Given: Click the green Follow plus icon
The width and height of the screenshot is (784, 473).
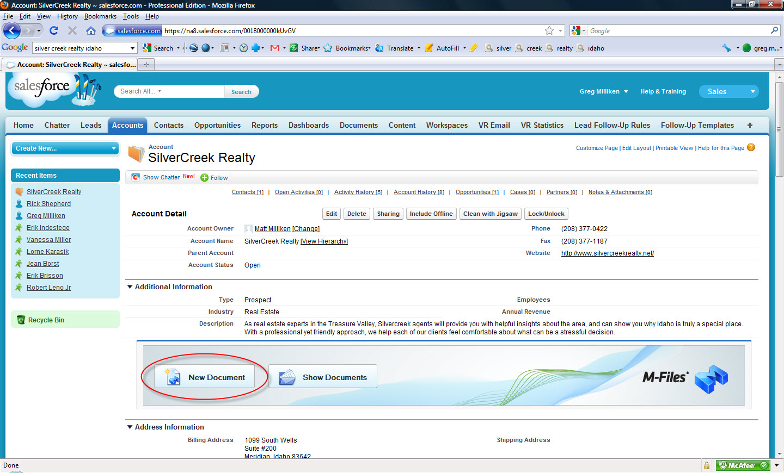Looking at the screenshot, I should 205,178.
